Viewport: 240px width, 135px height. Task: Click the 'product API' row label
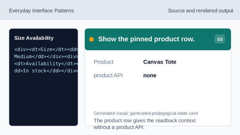coord(108,75)
